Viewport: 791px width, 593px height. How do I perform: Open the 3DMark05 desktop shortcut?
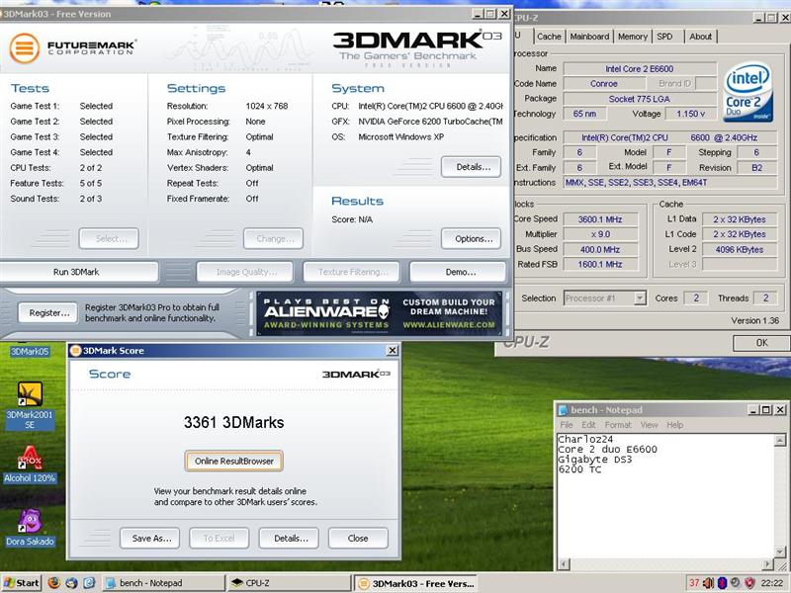pos(30,351)
